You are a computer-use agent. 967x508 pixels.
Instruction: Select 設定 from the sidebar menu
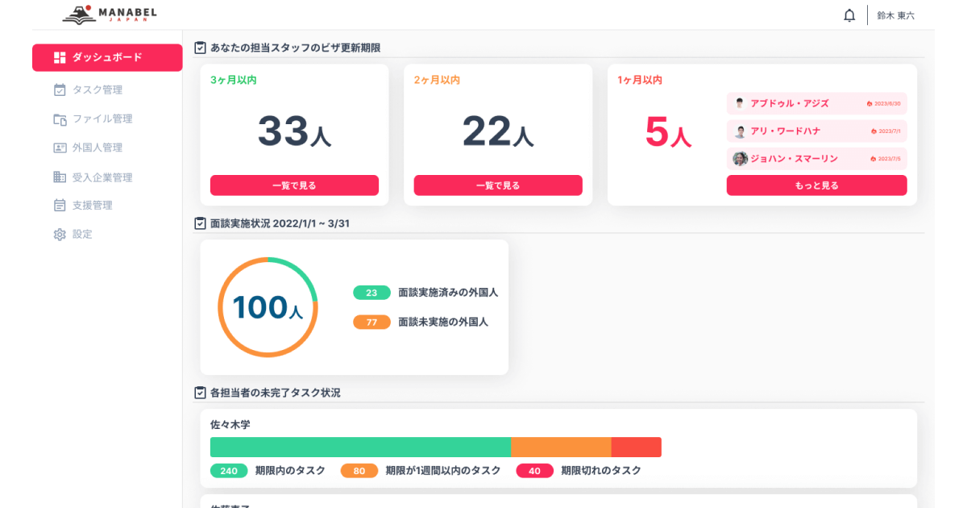point(82,235)
